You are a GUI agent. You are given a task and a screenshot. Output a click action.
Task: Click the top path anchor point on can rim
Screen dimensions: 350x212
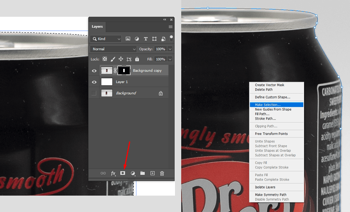click(x=208, y=8)
